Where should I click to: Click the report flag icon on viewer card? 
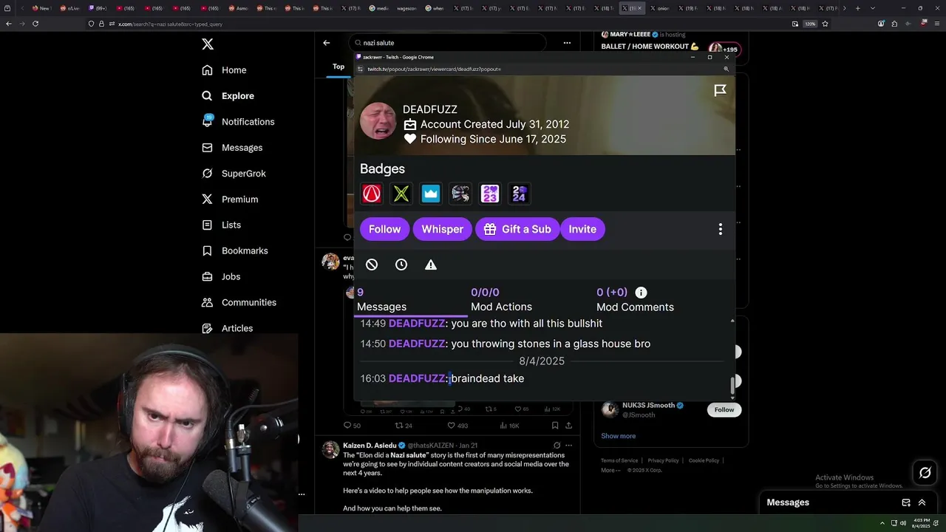point(720,90)
